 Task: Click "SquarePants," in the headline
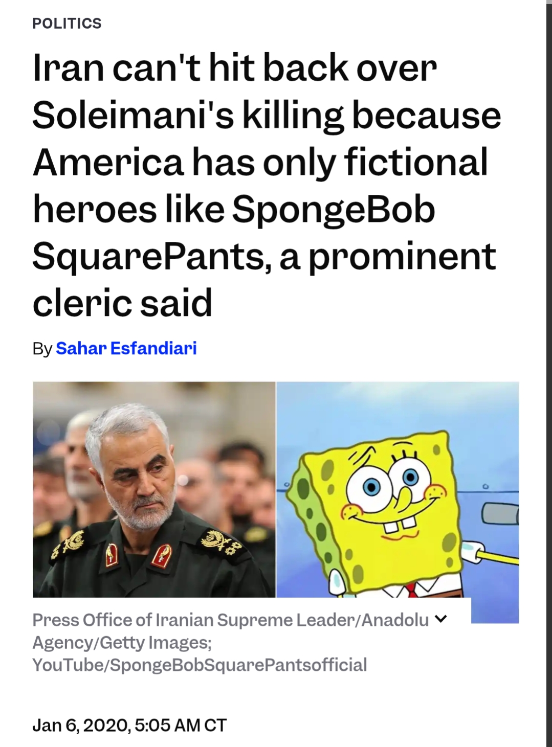[x=152, y=256]
